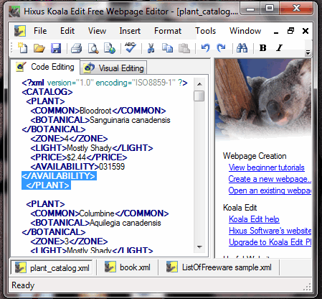This screenshot has width=322, height=299.
Task: Open the Tools menu
Action: click(x=206, y=31)
